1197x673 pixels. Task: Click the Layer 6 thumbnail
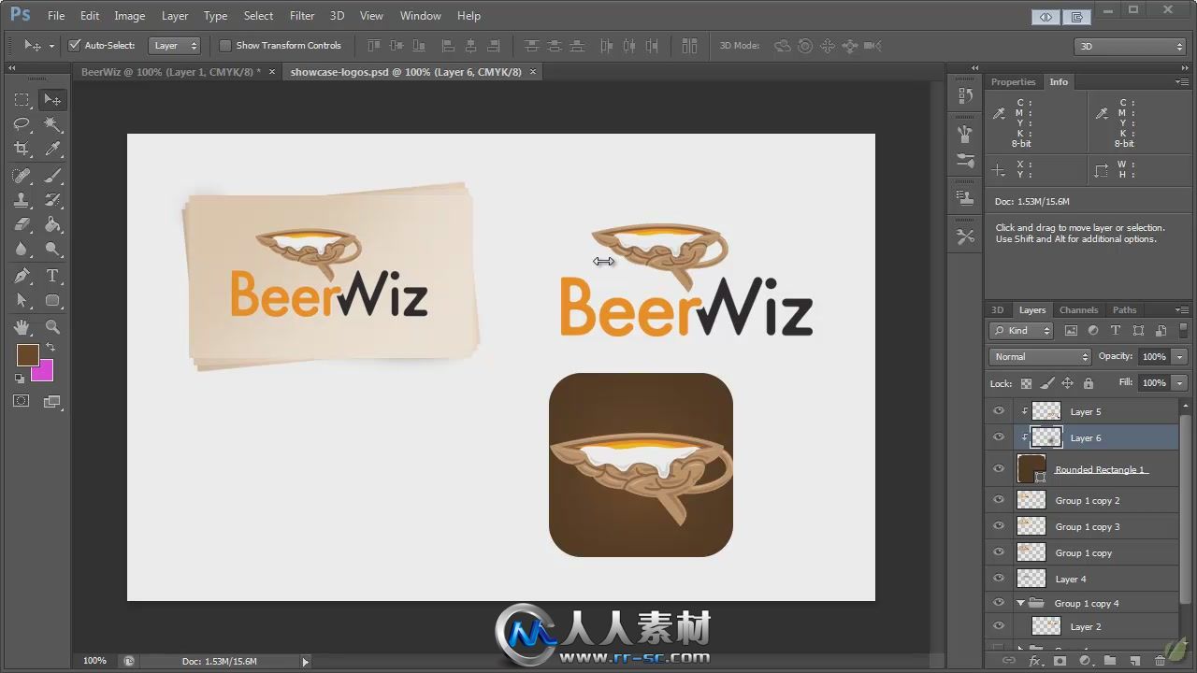(x=1046, y=437)
